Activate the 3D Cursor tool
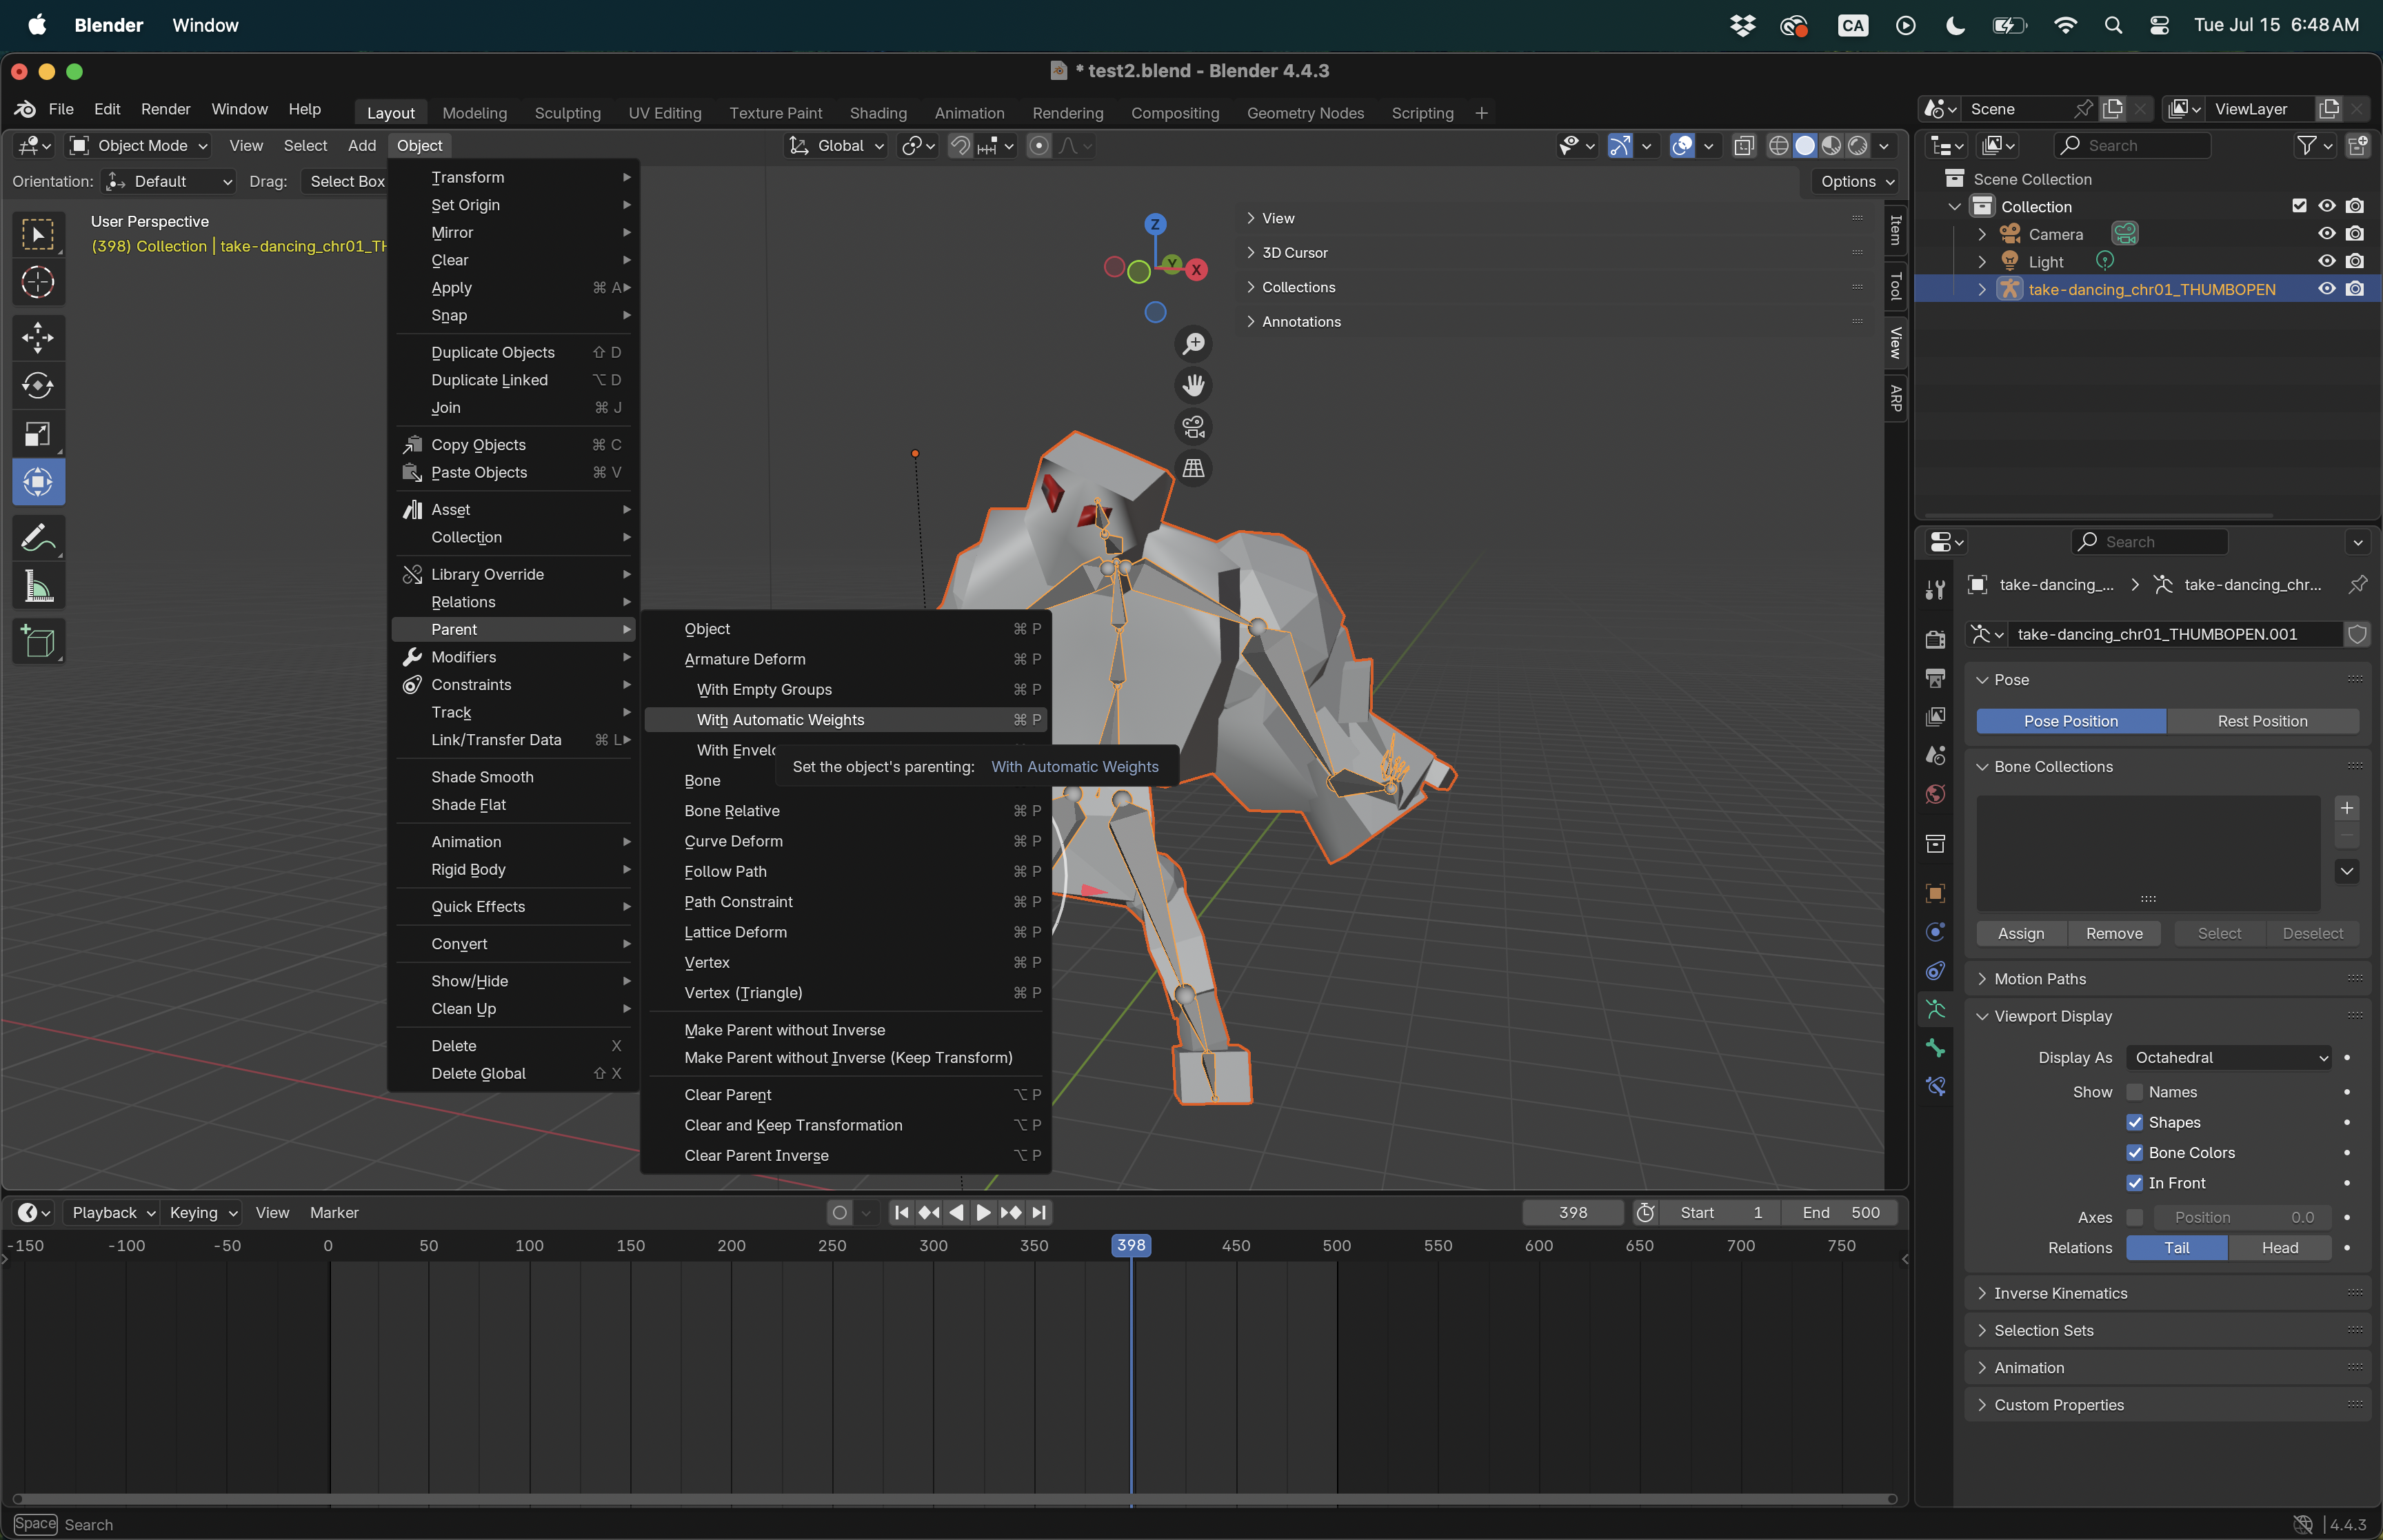Viewport: 2383px width, 1540px height. [38, 283]
